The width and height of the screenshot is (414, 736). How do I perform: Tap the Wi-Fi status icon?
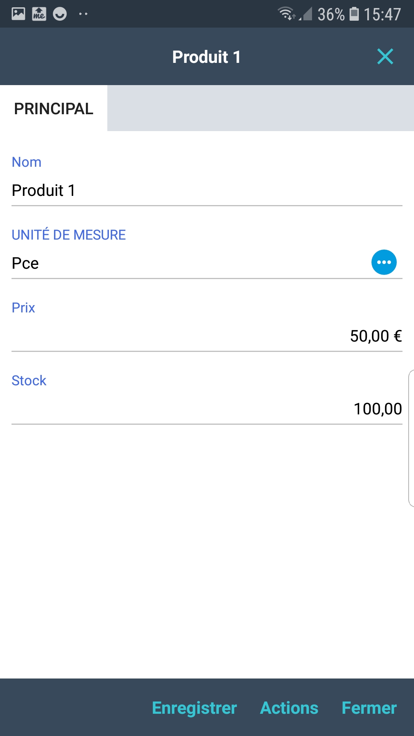286,14
